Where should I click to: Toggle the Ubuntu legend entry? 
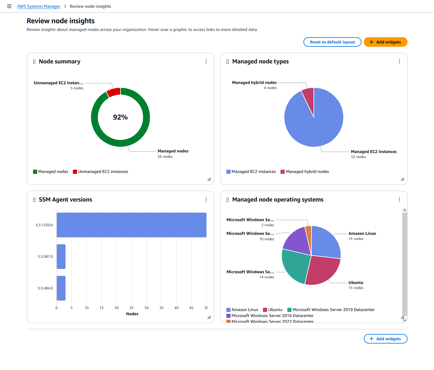pos(273,310)
